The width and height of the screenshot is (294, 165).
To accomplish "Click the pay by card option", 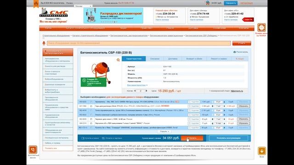I will pyautogui.click(x=112, y=138).
